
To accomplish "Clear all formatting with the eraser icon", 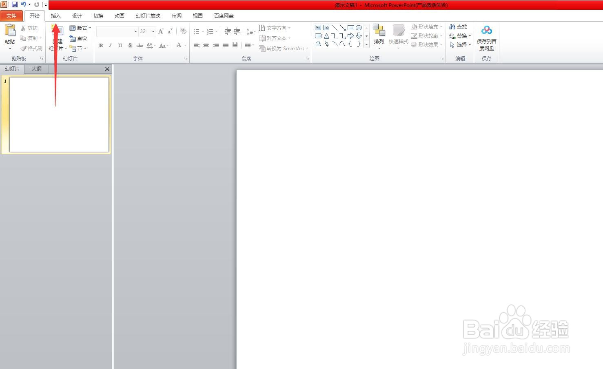I will pyautogui.click(x=183, y=31).
